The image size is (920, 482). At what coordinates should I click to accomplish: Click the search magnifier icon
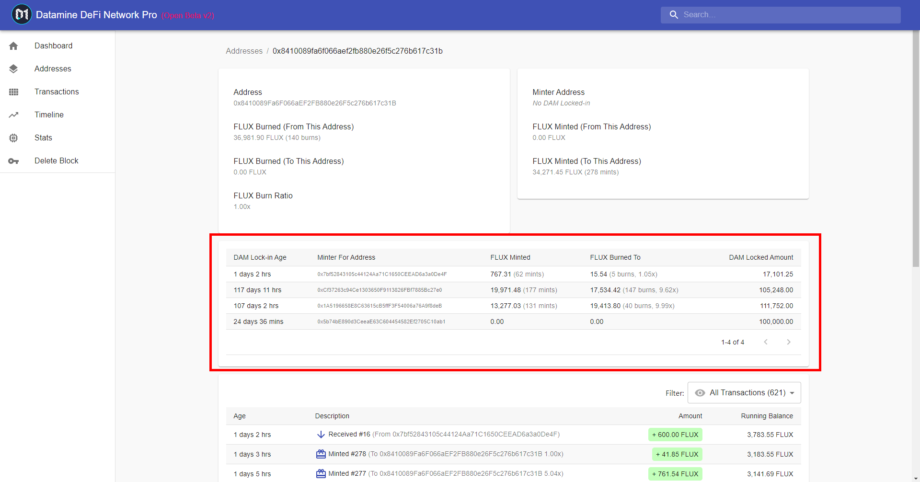click(x=674, y=15)
